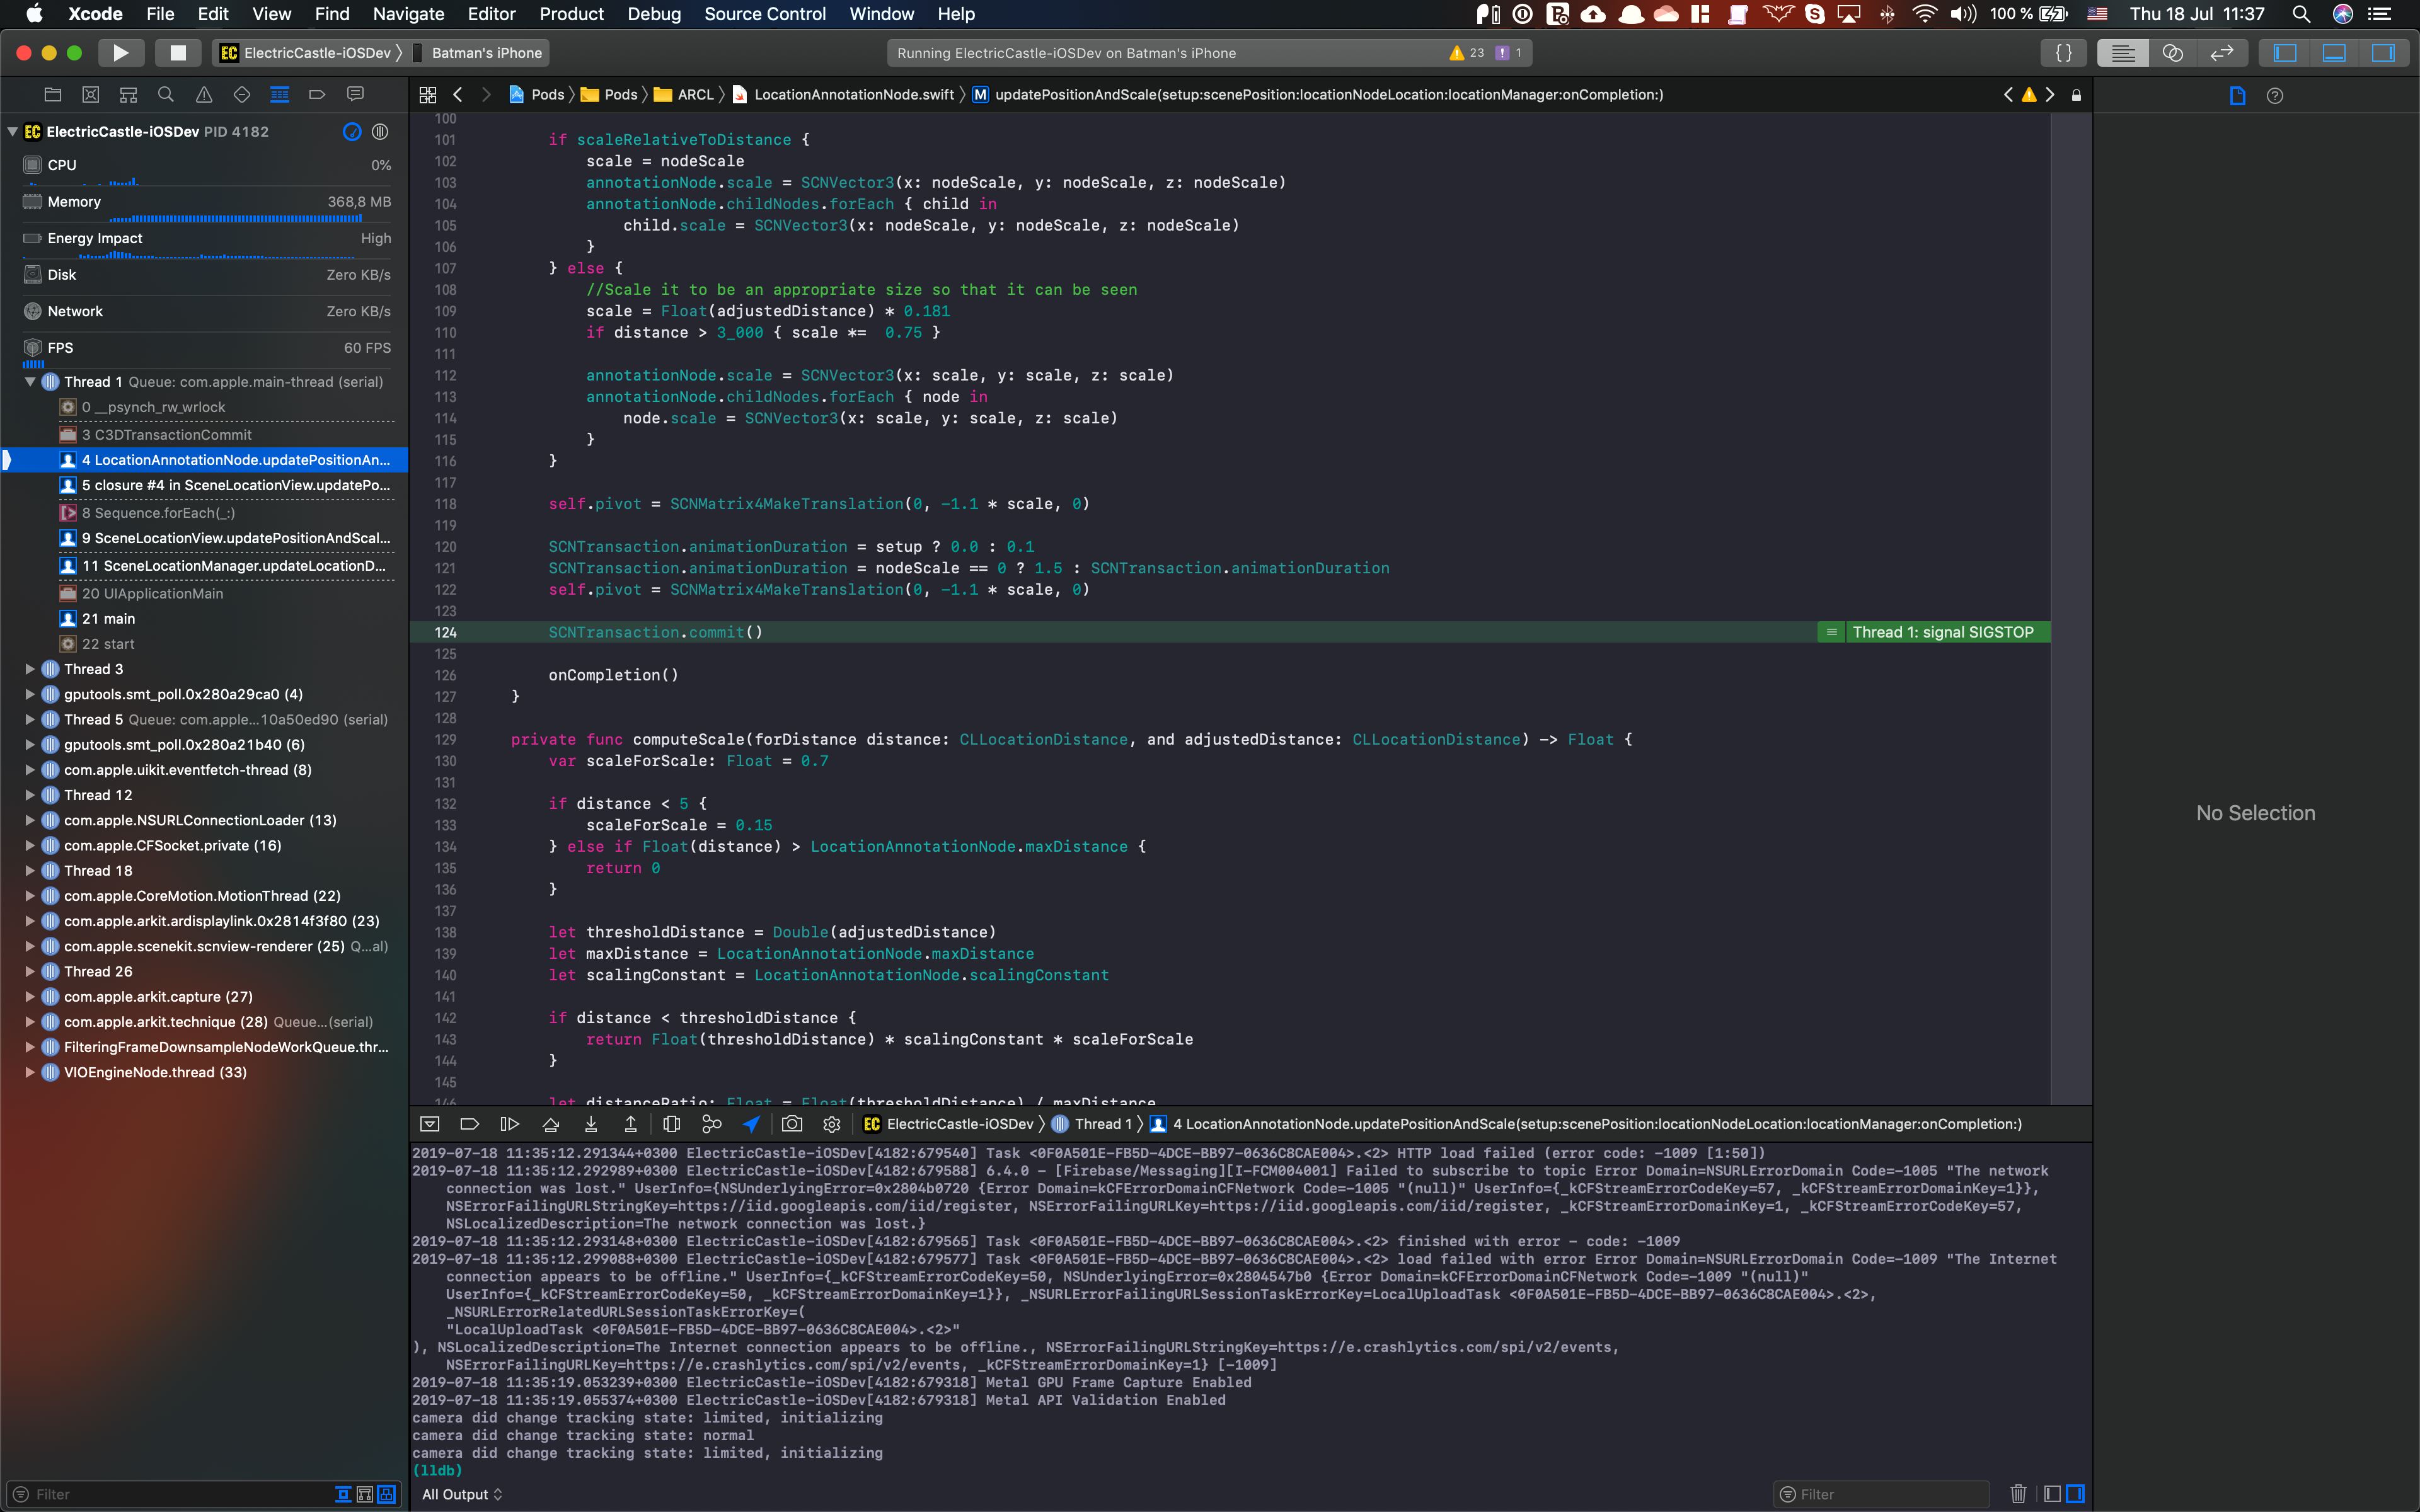This screenshot has width=2420, height=1512.
Task: Click LocationAnnotationNode.swift in jump bar
Action: tap(844, 95)
